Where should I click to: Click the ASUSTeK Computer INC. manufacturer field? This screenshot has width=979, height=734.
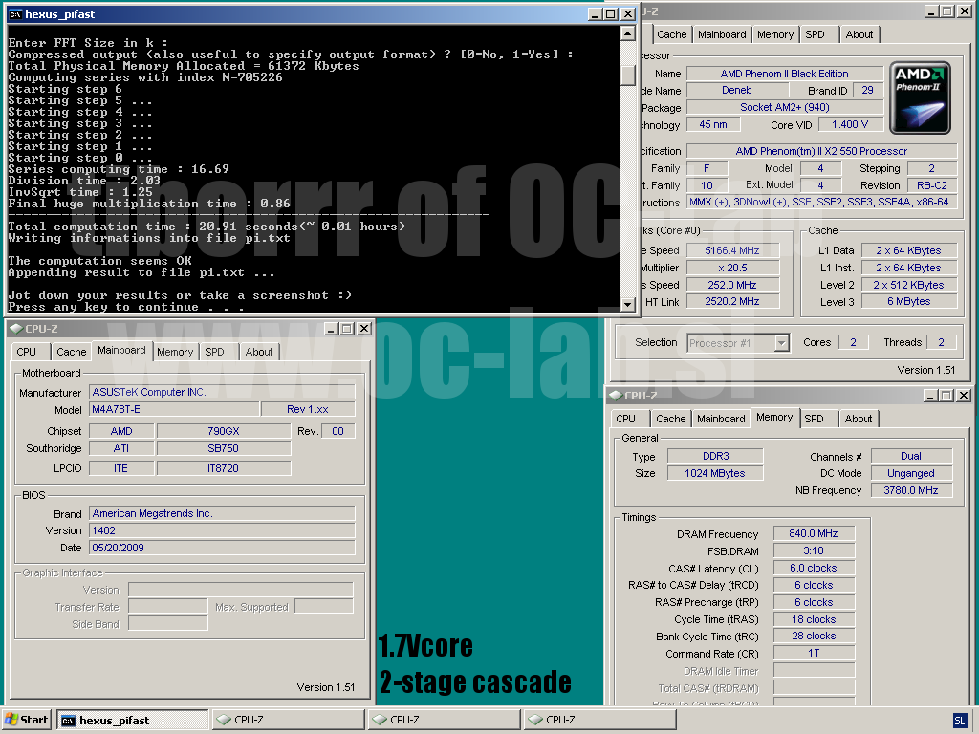[222, 392]
